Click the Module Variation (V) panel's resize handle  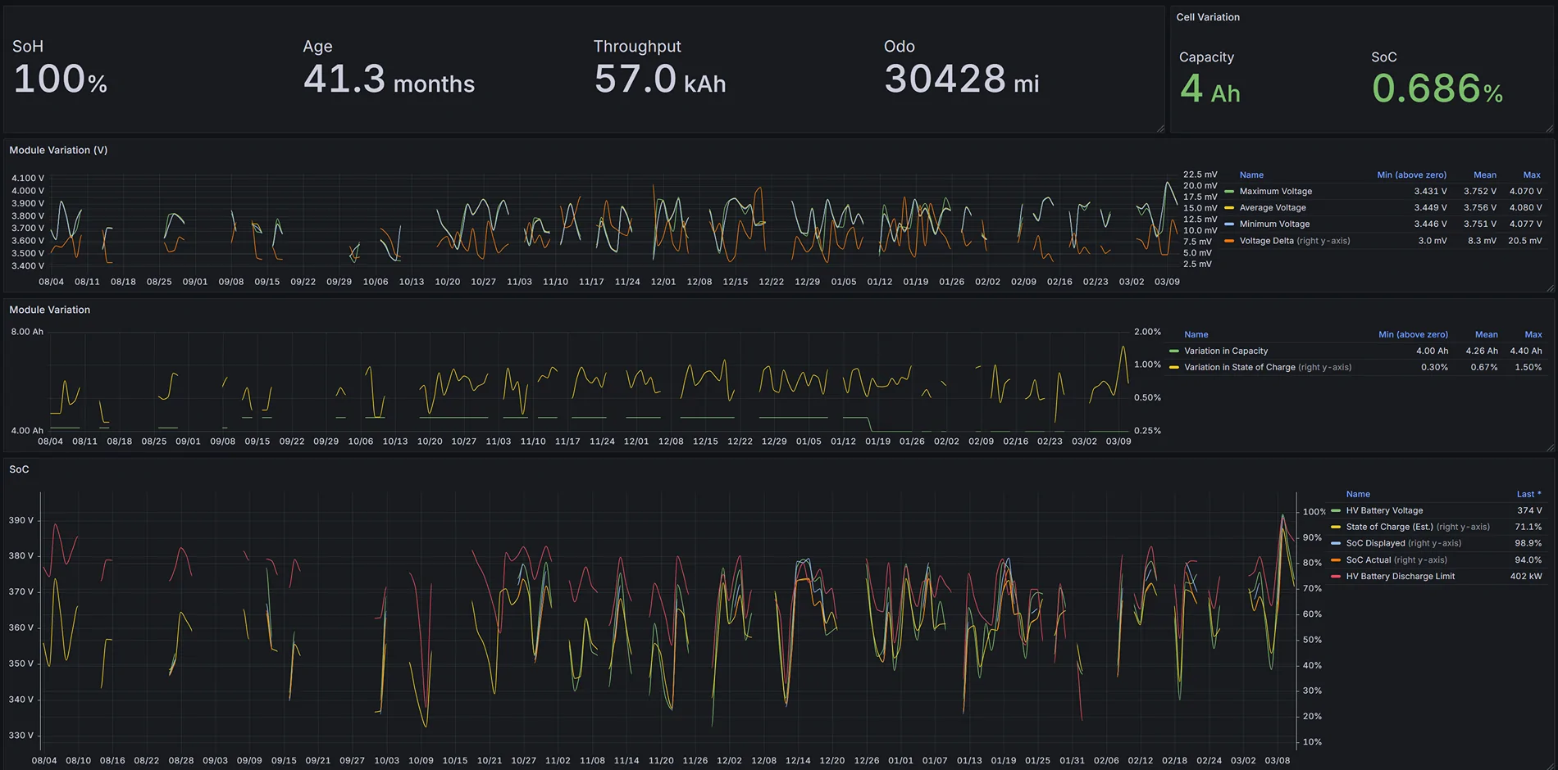coord(1548,288)
